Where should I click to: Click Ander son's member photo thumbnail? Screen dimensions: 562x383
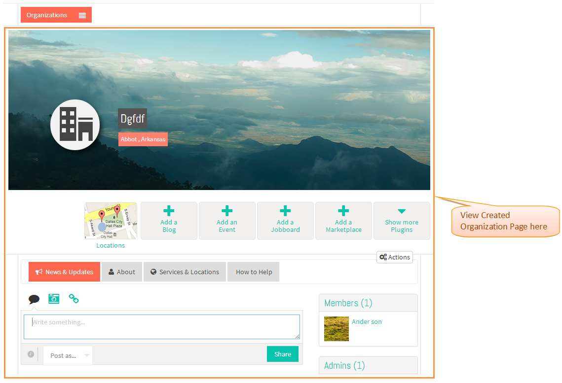pos(337,329)
